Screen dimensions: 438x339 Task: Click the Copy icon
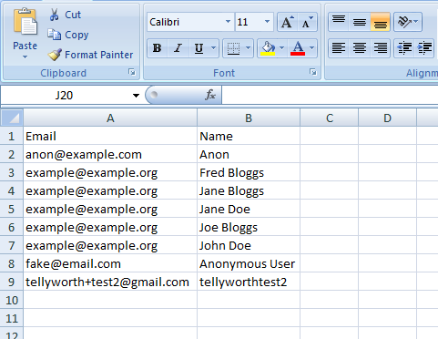(55, 35)
